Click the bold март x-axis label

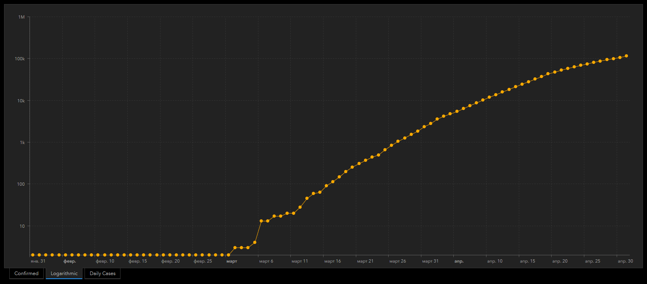coord(232,261)
